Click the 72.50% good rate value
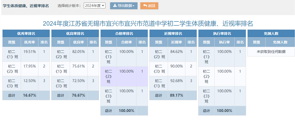Screen dimensions: 295x124 click(78, 81)
